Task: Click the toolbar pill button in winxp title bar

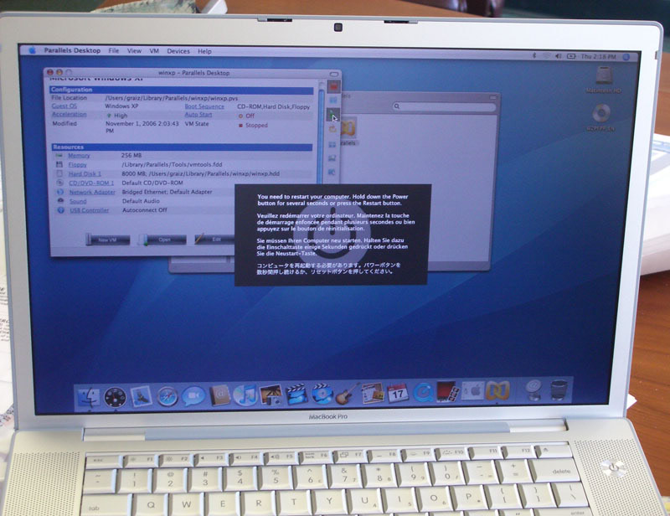Action: tap(333, 74)
